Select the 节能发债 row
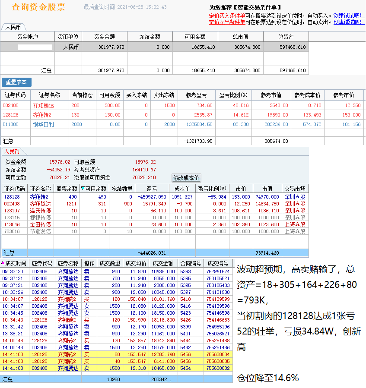This screenshot has width=366, height=388. [155, 232]
